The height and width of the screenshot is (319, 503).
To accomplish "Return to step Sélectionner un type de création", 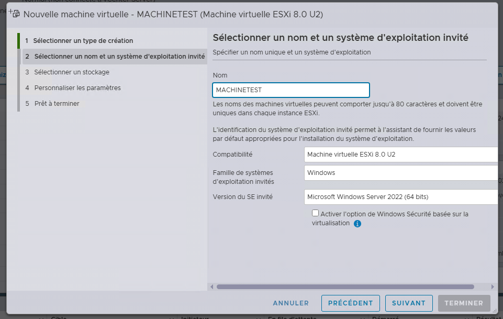I will tap(82, 40).
